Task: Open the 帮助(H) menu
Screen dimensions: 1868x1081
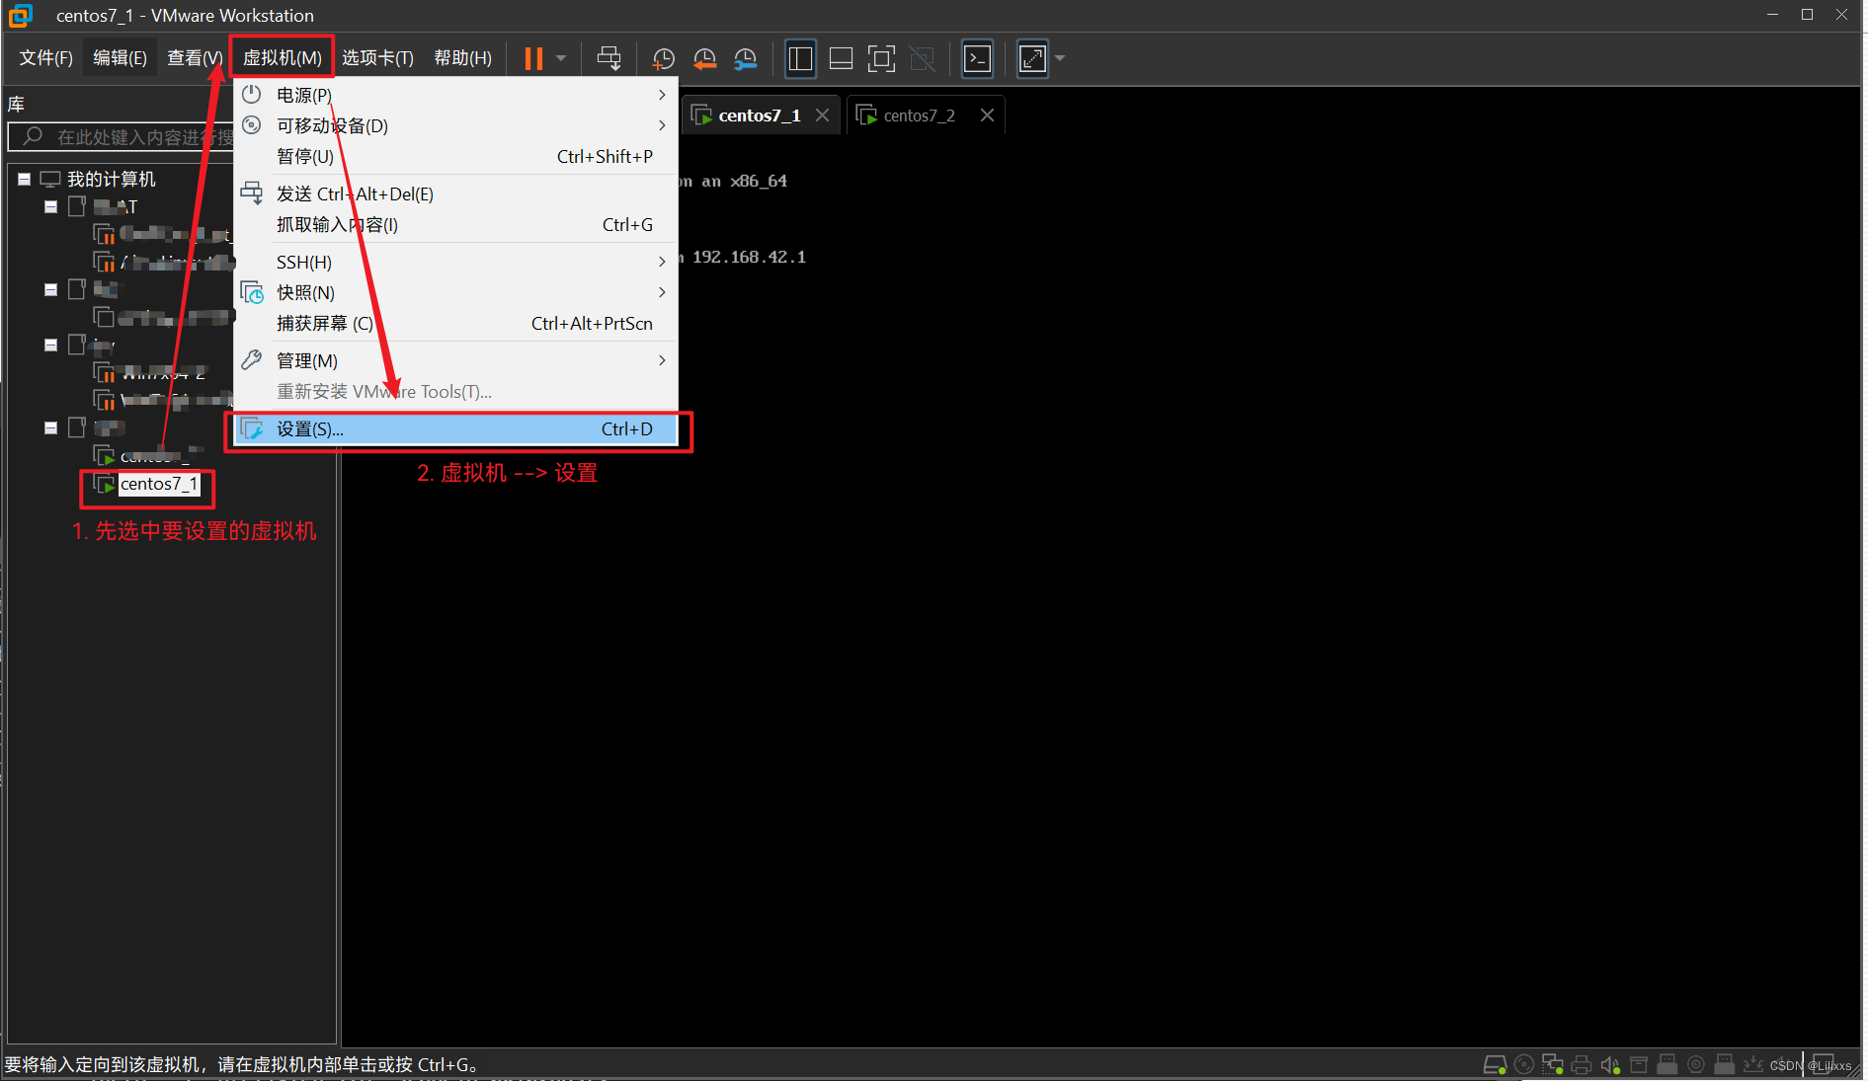Action: [462, 58]
